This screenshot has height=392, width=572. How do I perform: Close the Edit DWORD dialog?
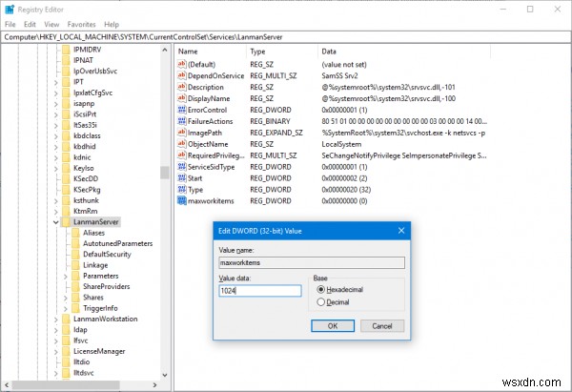point(401,231)
